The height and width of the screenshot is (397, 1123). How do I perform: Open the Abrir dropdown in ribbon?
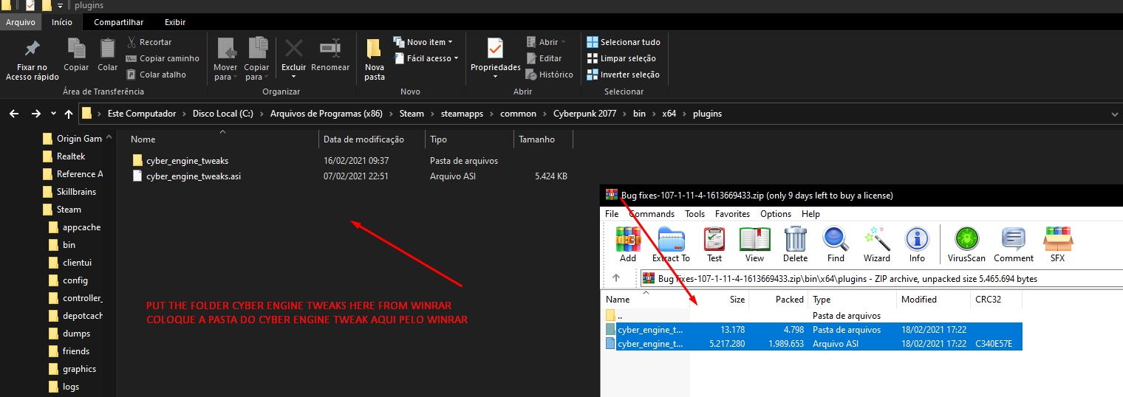(546, 42)
